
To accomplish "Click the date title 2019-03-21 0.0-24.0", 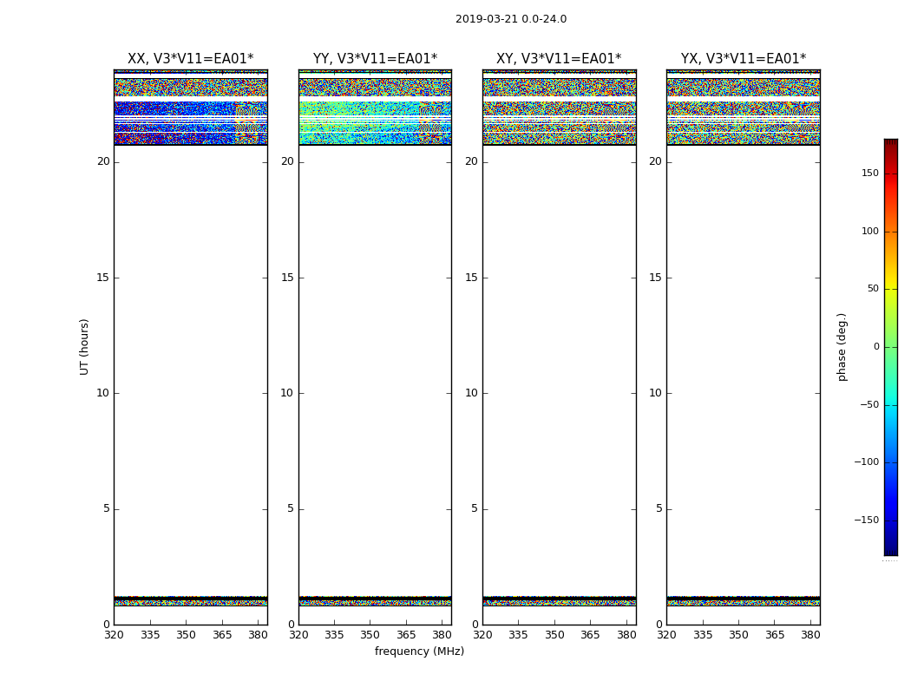I will pos(511,19).
